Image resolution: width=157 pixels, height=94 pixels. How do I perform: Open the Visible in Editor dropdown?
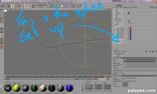click(x=140, y=63)
